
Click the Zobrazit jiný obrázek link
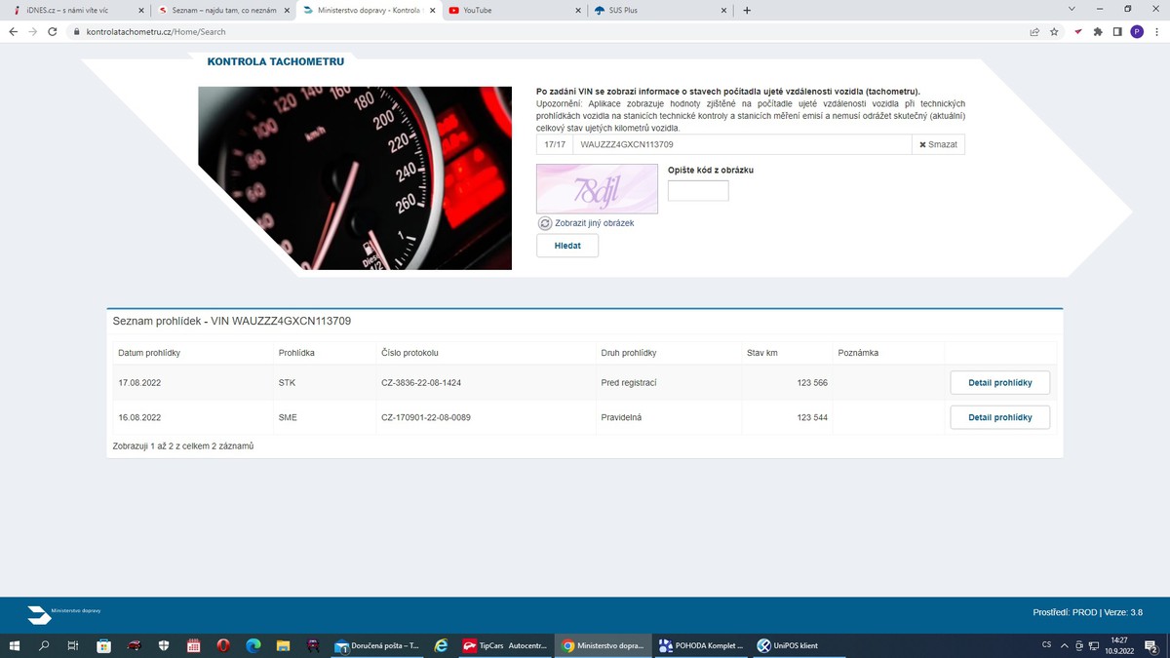coord(595,223)
